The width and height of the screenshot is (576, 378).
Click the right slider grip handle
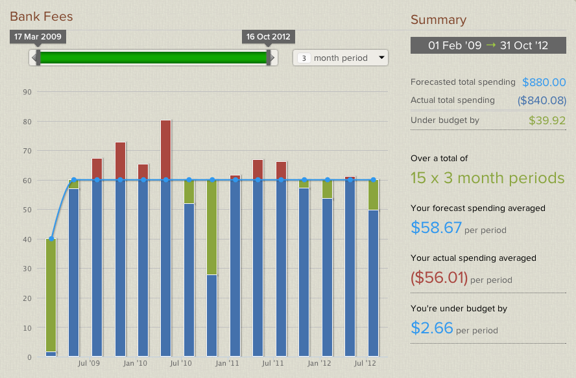coord(269,58)
